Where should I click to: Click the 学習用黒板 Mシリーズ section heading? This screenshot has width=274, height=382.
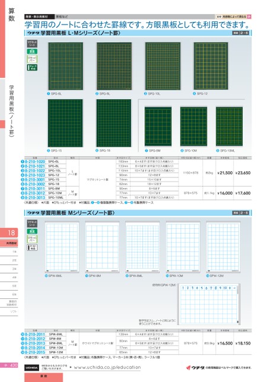(71, 213)
